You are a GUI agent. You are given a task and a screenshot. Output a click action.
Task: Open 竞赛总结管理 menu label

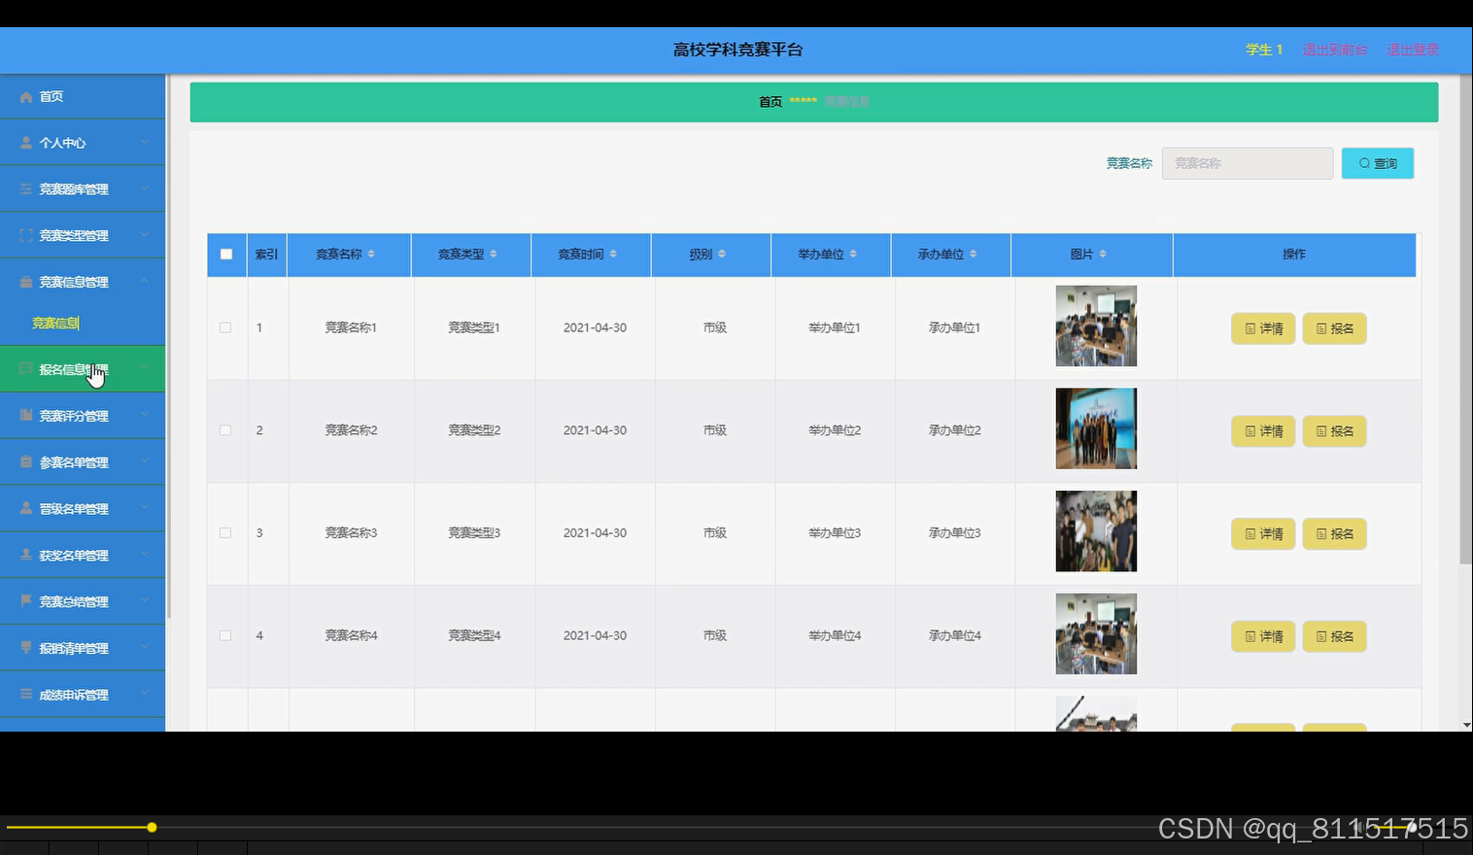(74, 602)
